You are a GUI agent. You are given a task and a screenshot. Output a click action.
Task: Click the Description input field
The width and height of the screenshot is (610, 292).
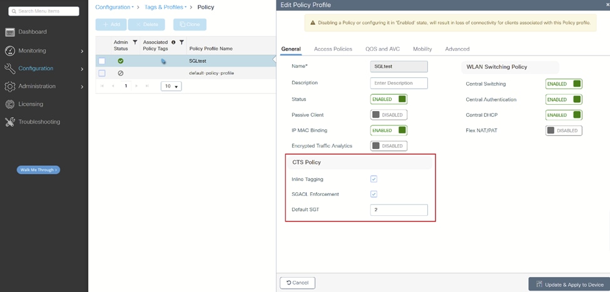[x=399, y=83]
